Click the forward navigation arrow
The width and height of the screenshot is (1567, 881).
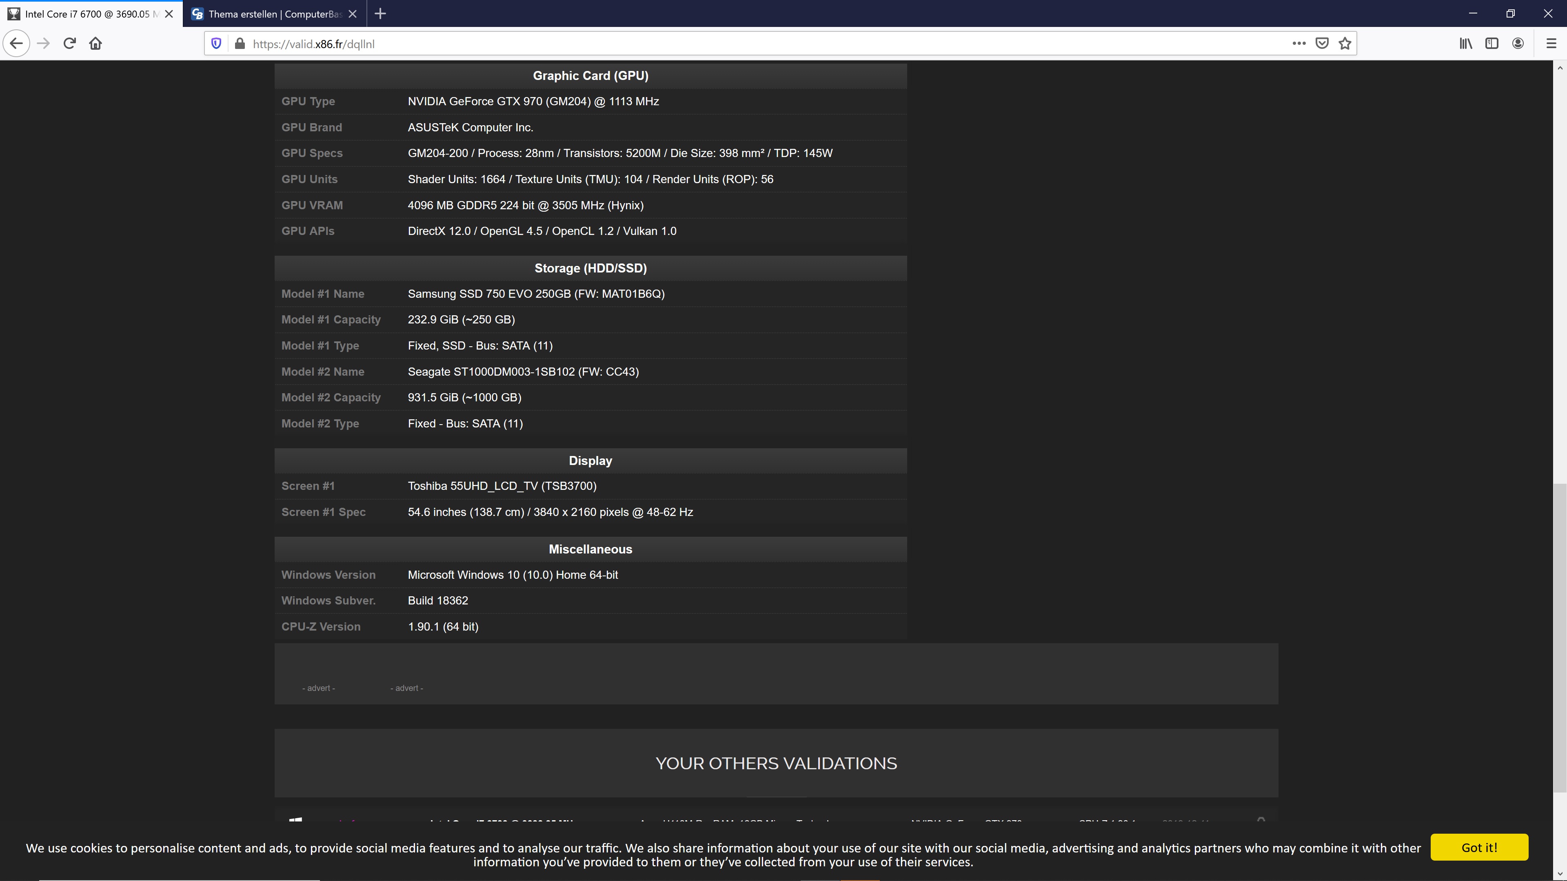(x=42, y=43)
